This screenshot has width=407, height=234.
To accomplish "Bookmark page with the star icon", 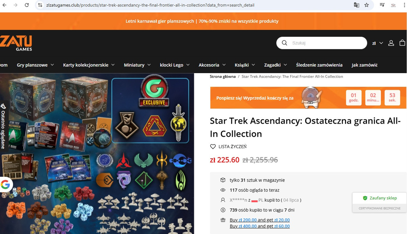I will (367, 5).
